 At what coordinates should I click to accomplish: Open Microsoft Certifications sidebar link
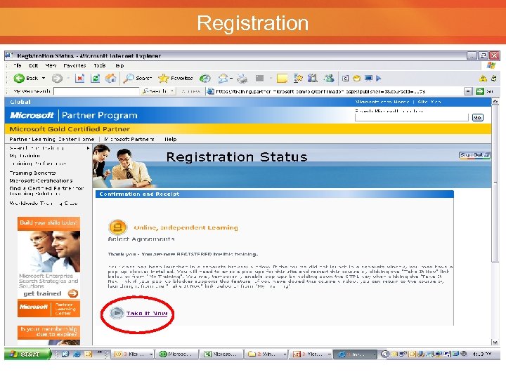tap(41, 180)
